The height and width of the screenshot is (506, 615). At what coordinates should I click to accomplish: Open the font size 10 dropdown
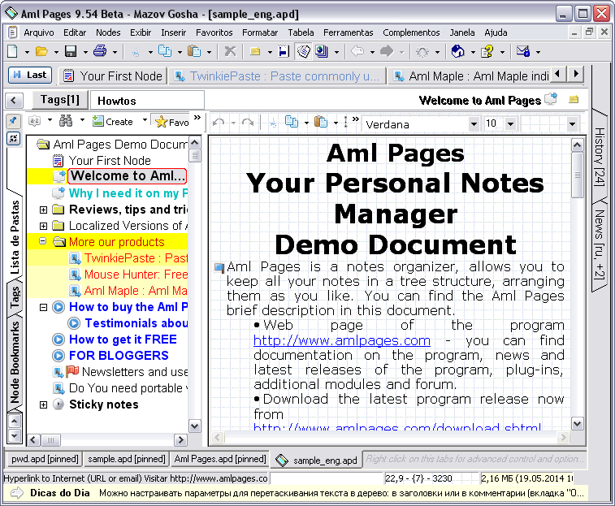pyautogui.click(x=510, y=124)
